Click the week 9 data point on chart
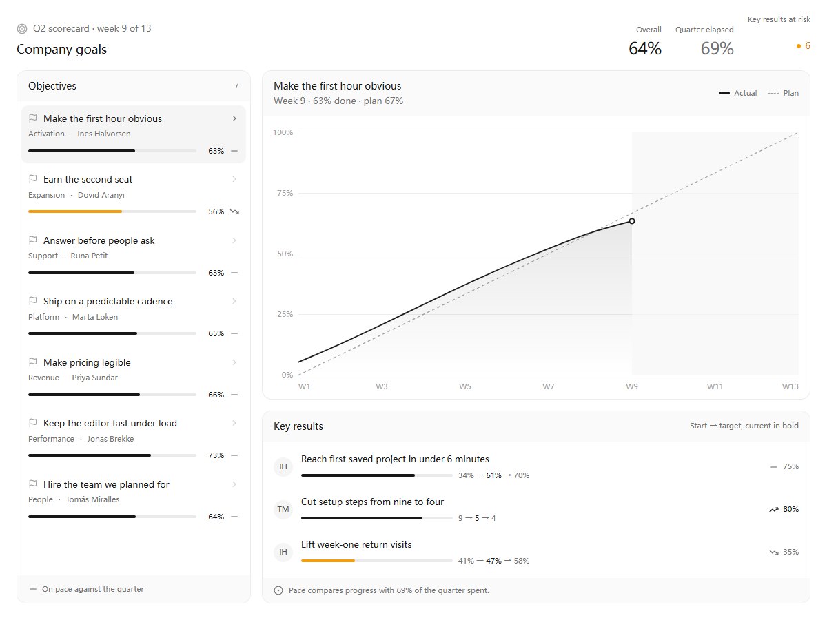Viewport: 827px width, 620px height. pos(632,221)
